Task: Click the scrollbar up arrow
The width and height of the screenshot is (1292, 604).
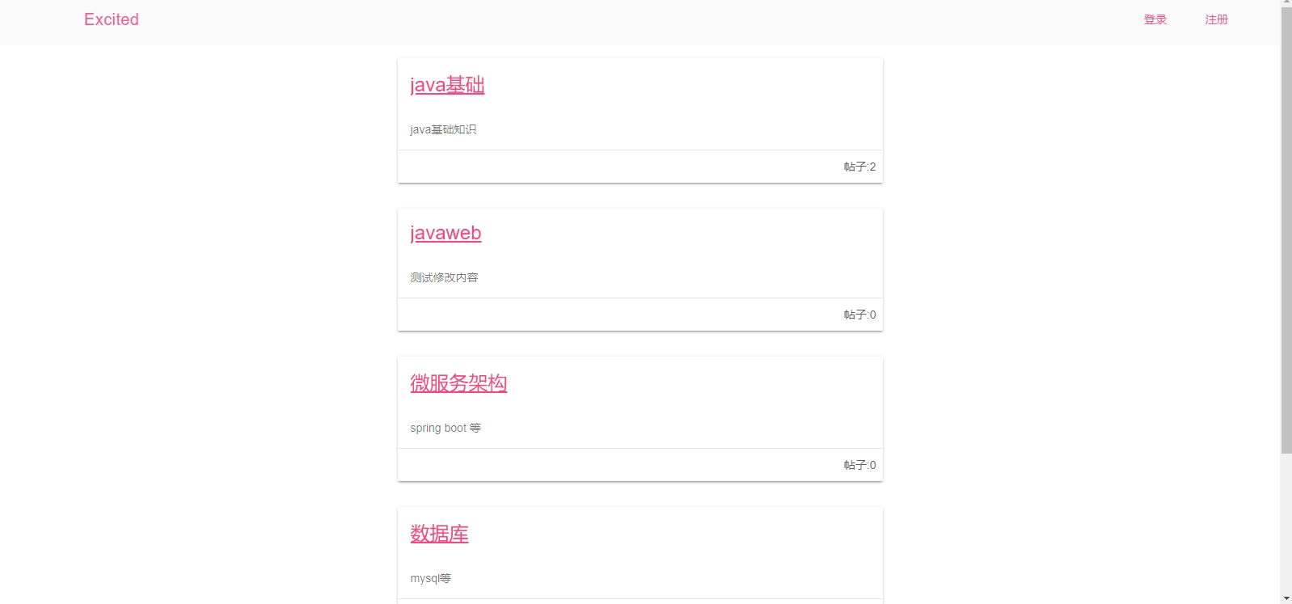Action: coord(1286,3)
